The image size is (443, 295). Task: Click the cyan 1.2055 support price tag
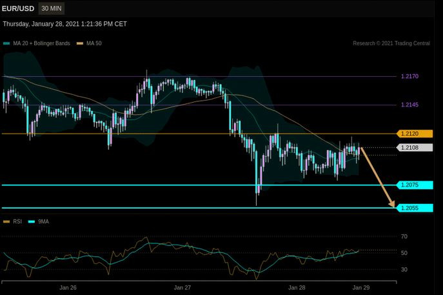pos(415,208)
